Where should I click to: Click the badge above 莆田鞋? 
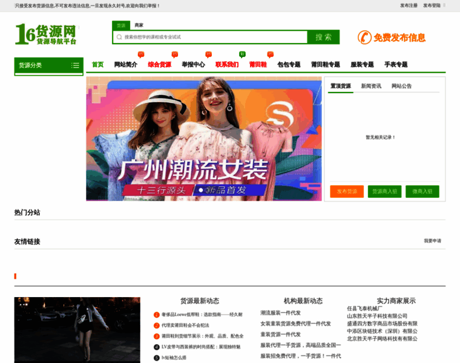pyautogui.click(x=270, y=54)
